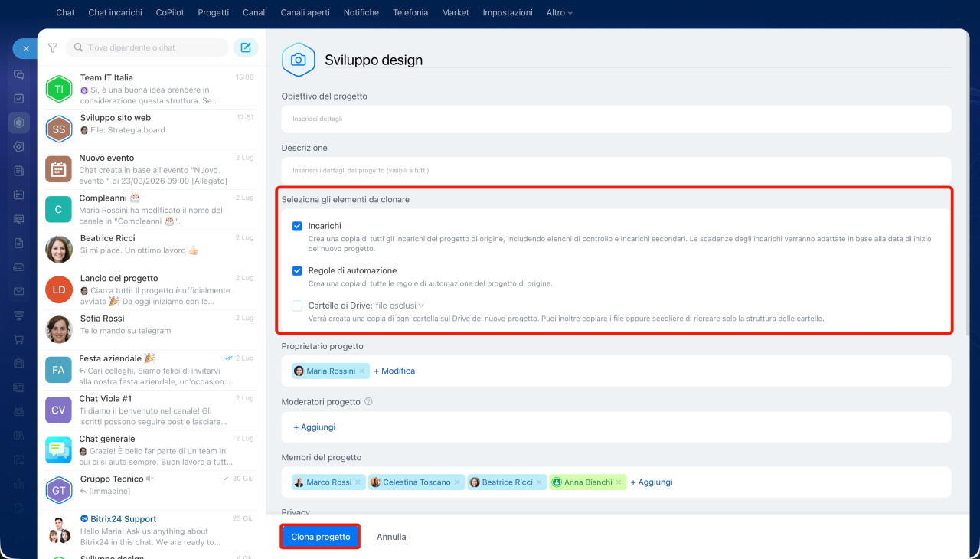The image size is (980, 559).
Task: Open Impostazioni in the top menu
Action: click(508, 12)
